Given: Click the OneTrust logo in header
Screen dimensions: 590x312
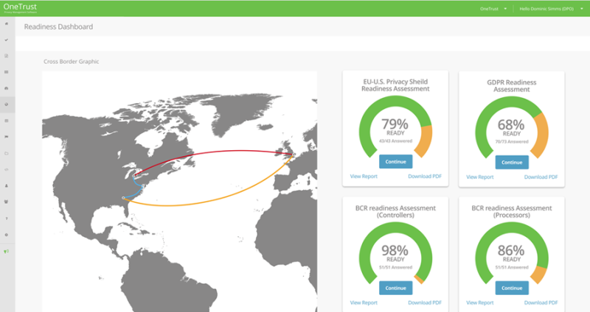Looking at the screenshot, I should (x=21, y=8).
